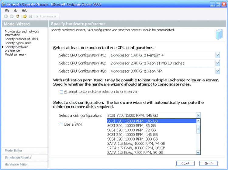The width and height of the screenshot is (228, 170).
Task: Select Specify hardware preference step
Action: tap(16, 49)
